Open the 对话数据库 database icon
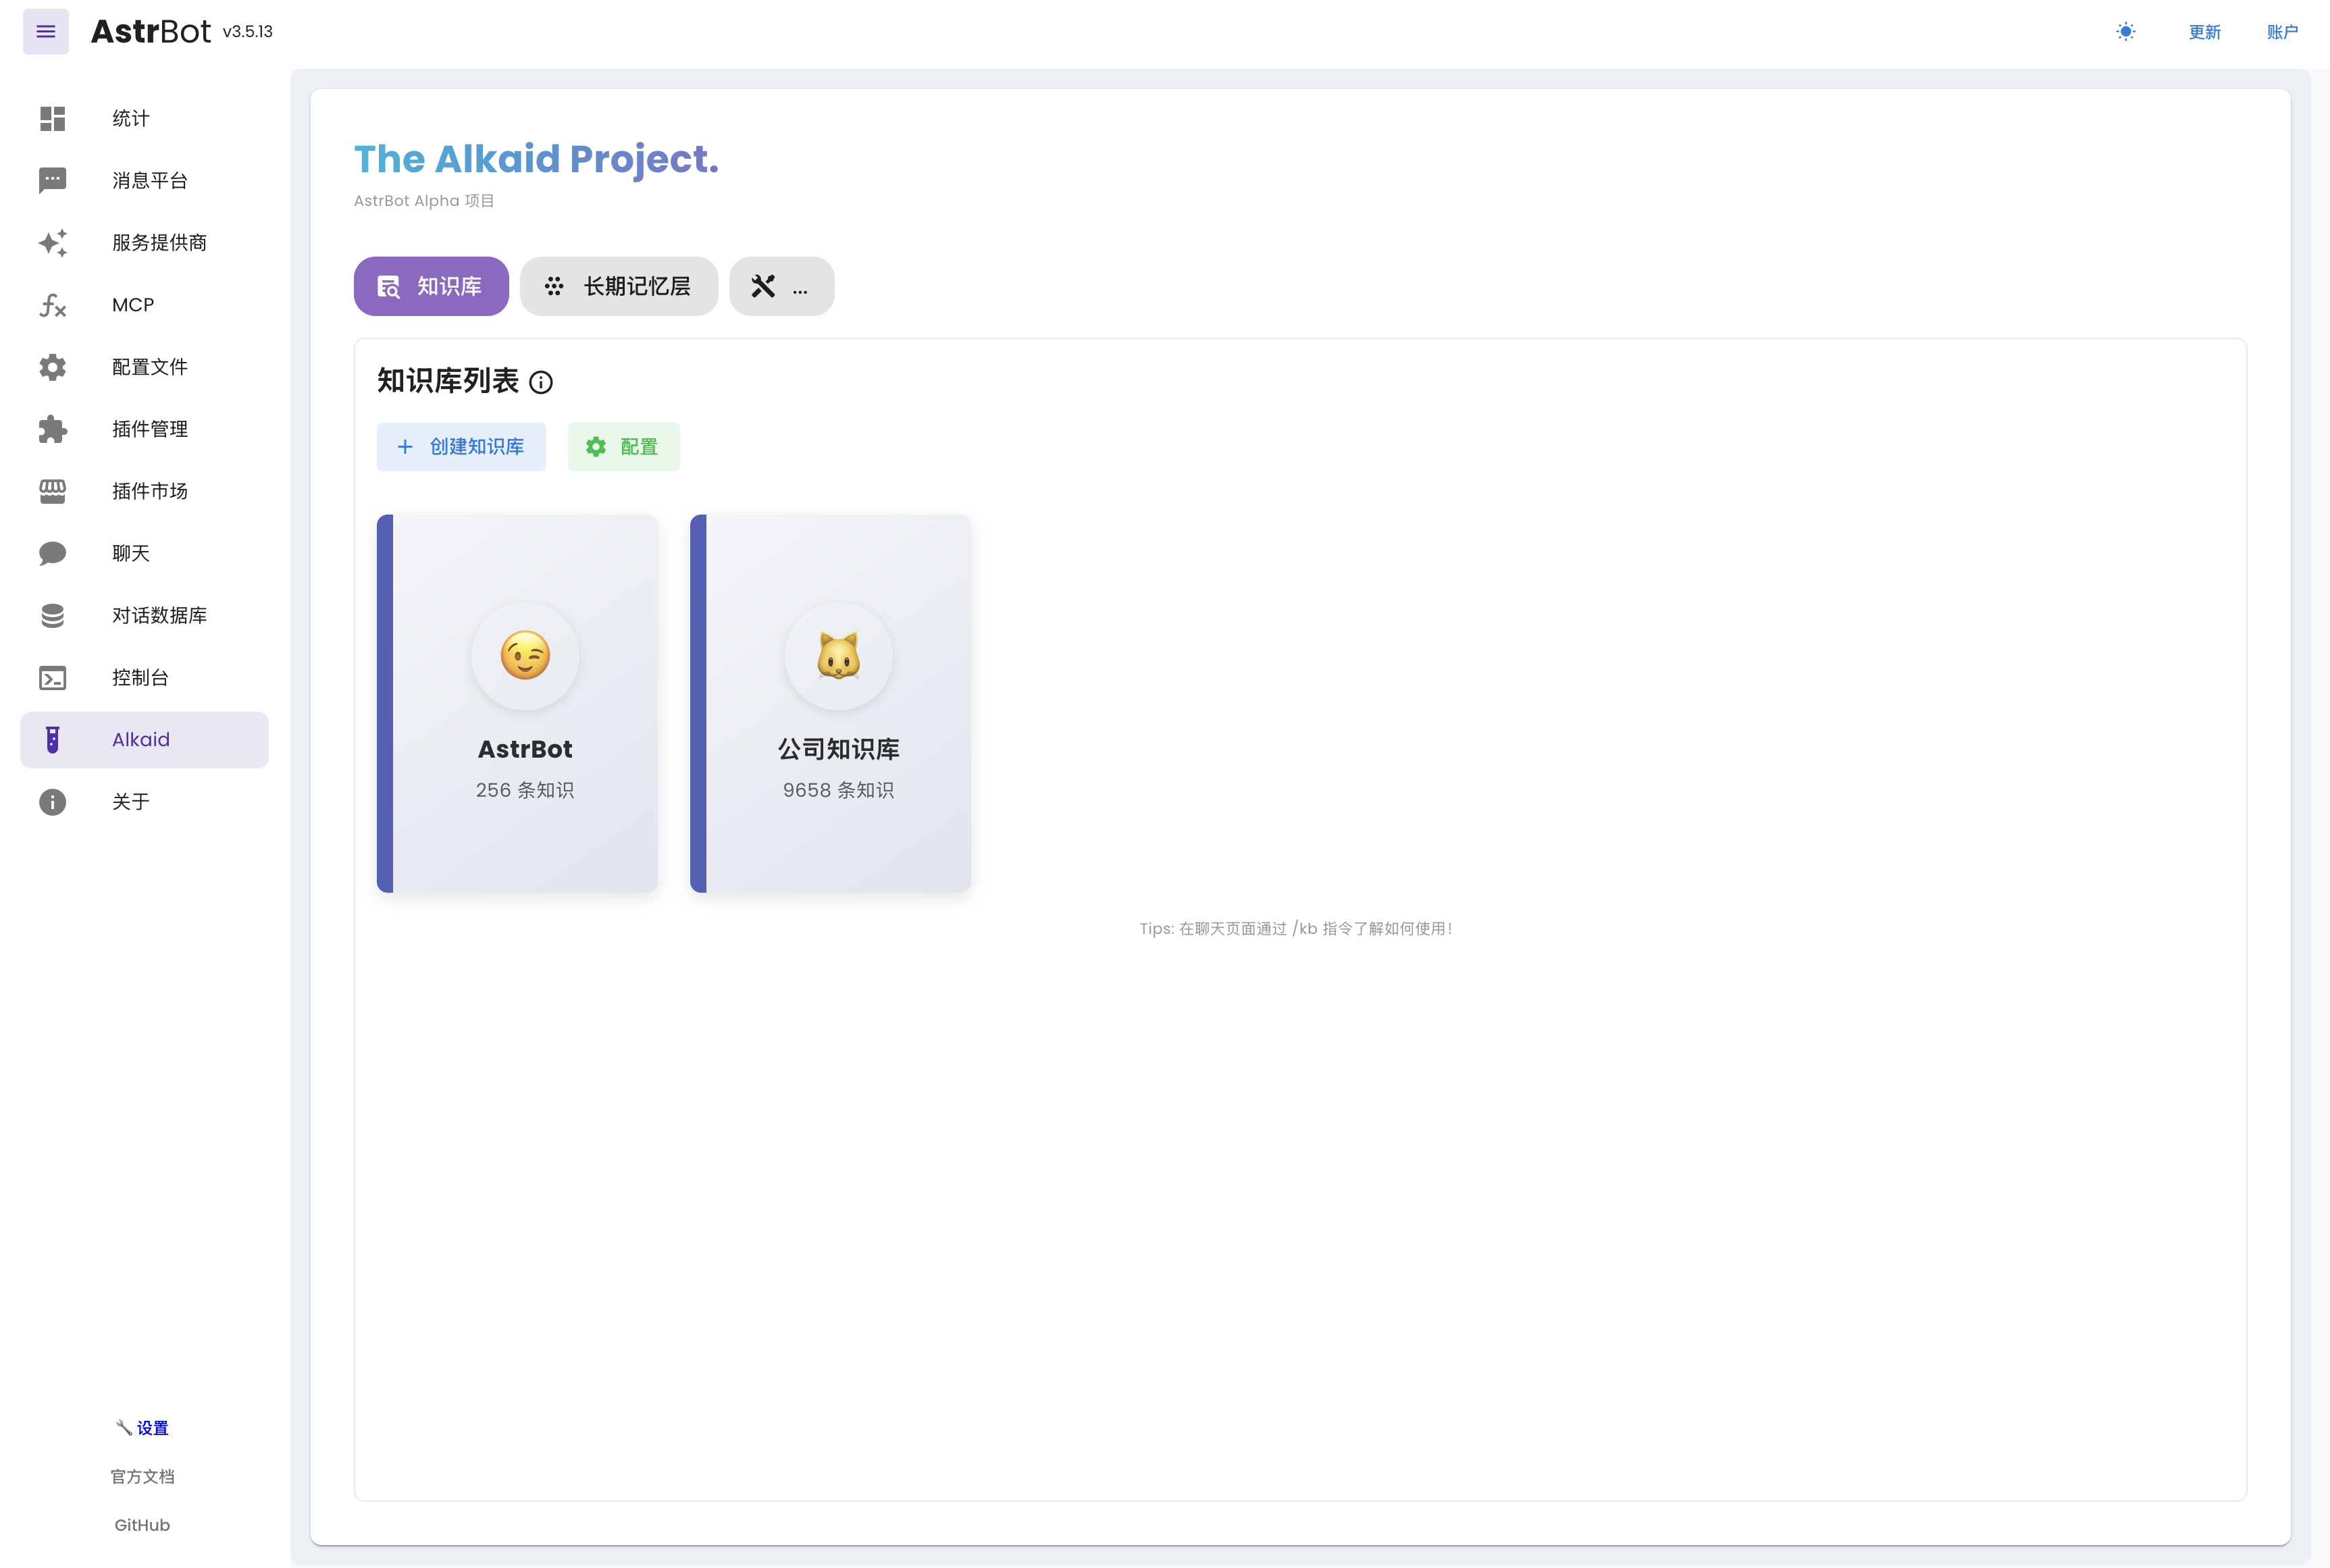 tap(52, 615)
